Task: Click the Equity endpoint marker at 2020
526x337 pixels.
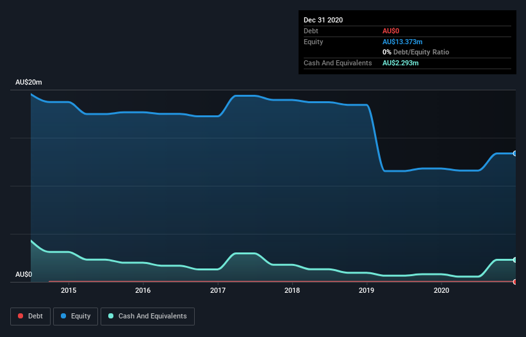Action: point(515,153)
